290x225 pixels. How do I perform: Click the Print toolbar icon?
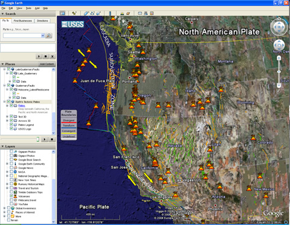pos(146,13)
